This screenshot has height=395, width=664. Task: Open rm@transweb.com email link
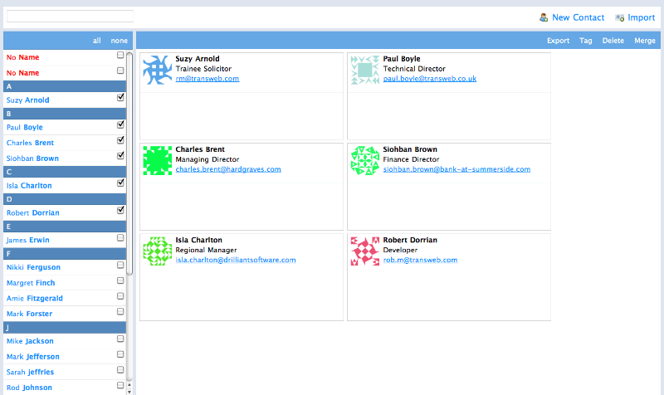(207, 79)
